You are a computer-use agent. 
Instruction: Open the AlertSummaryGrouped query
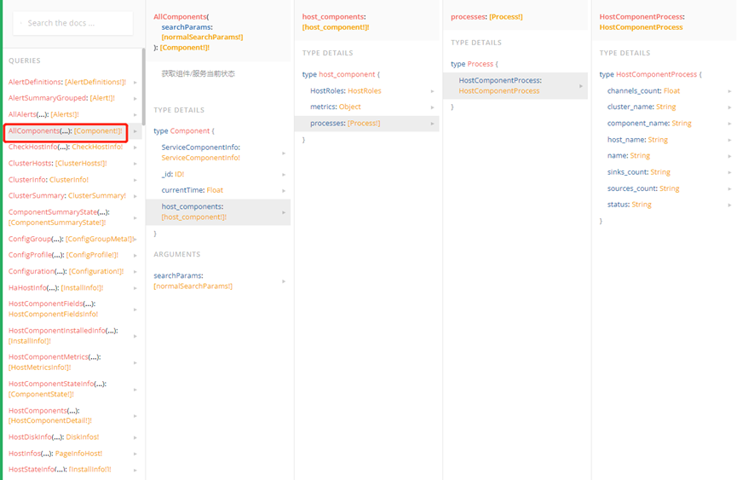pyautogui.click(x=61, y=98)
